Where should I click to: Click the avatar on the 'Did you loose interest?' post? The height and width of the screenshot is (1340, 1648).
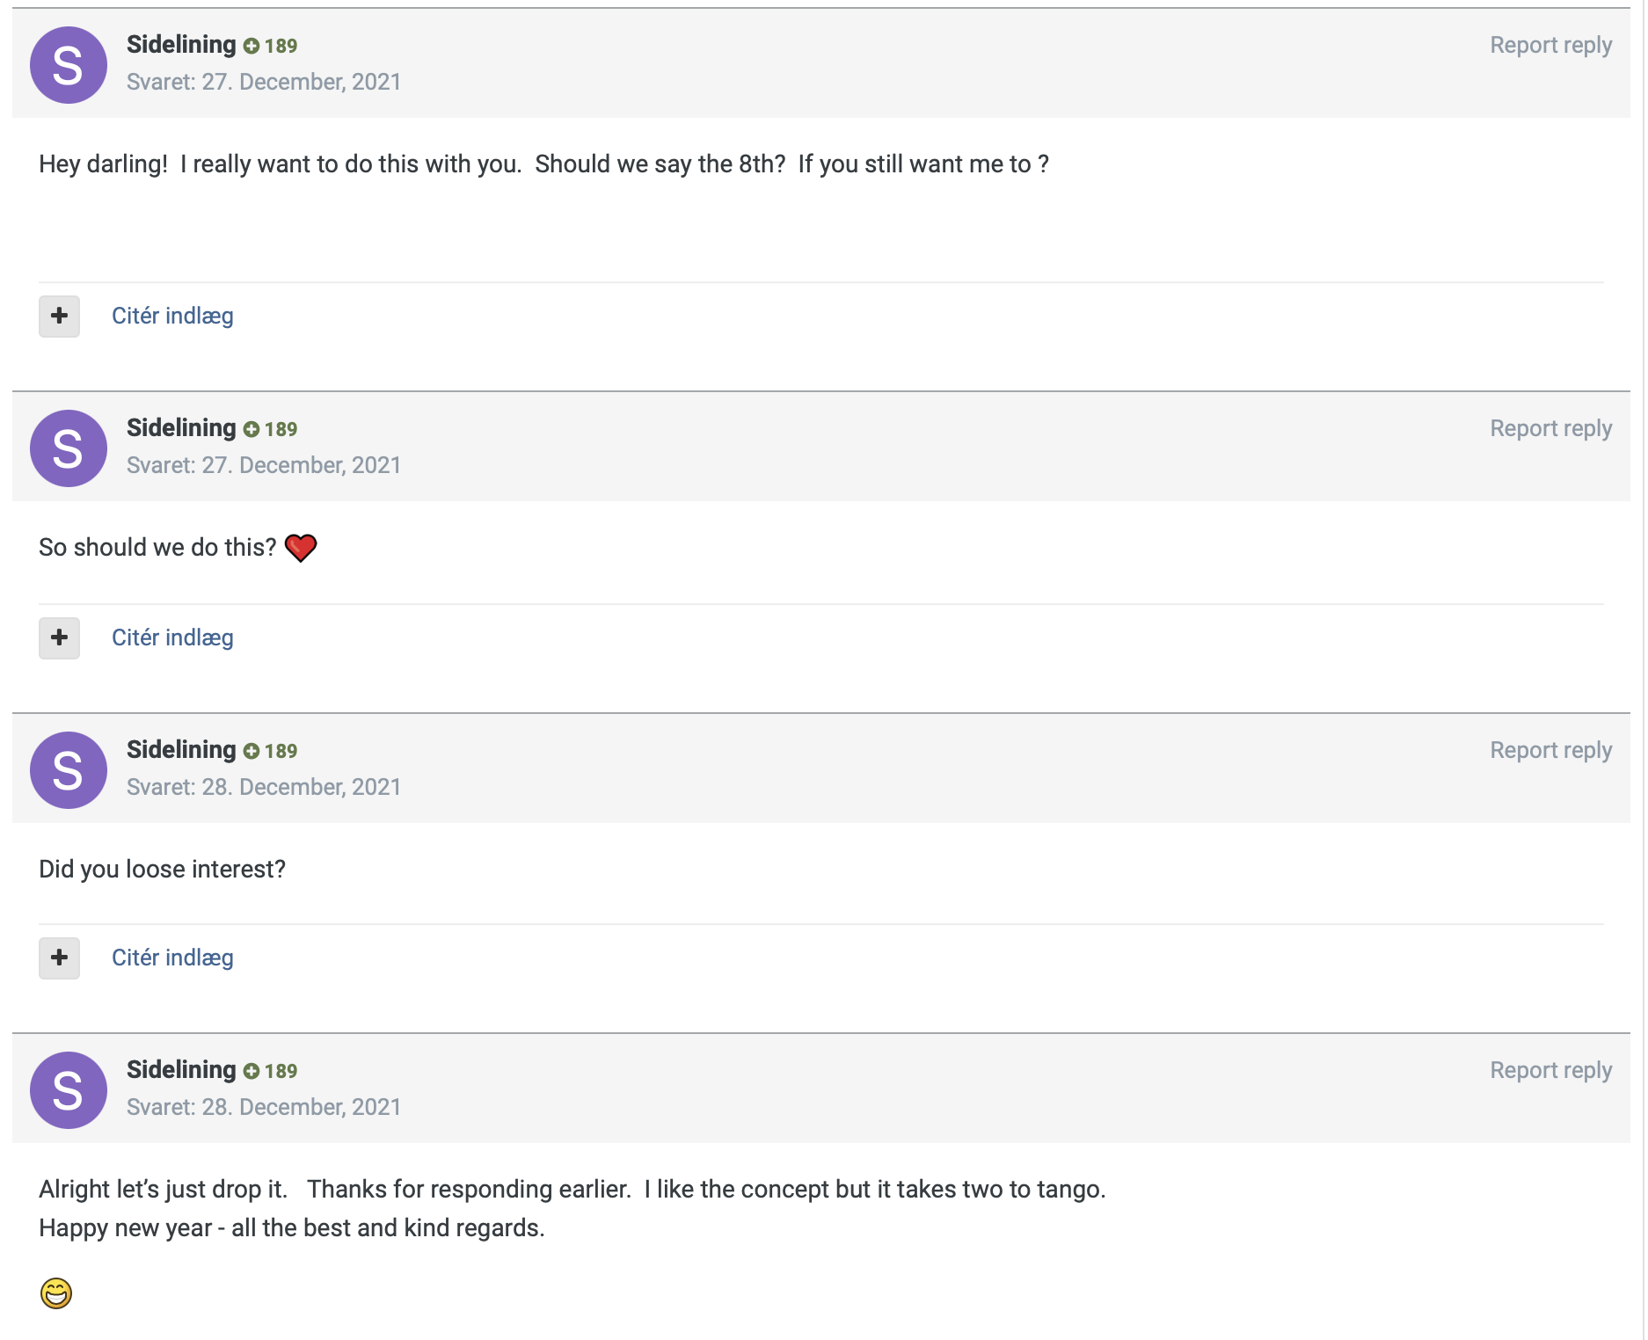[x=69, y=770]
